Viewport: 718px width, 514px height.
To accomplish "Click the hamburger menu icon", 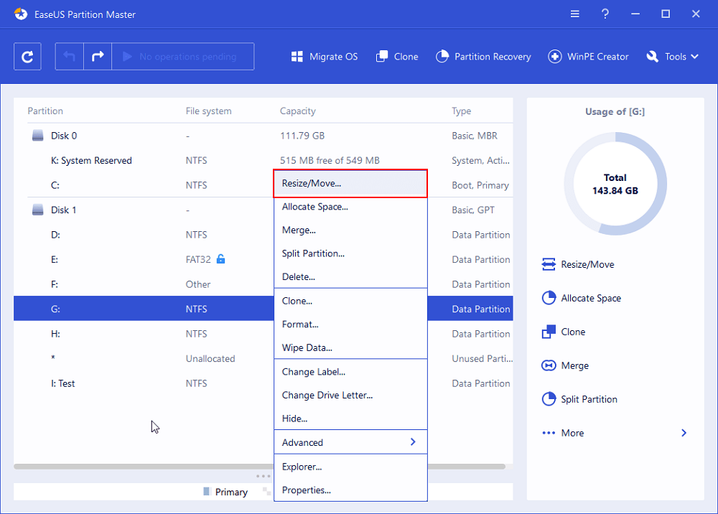I will (574, 14).
